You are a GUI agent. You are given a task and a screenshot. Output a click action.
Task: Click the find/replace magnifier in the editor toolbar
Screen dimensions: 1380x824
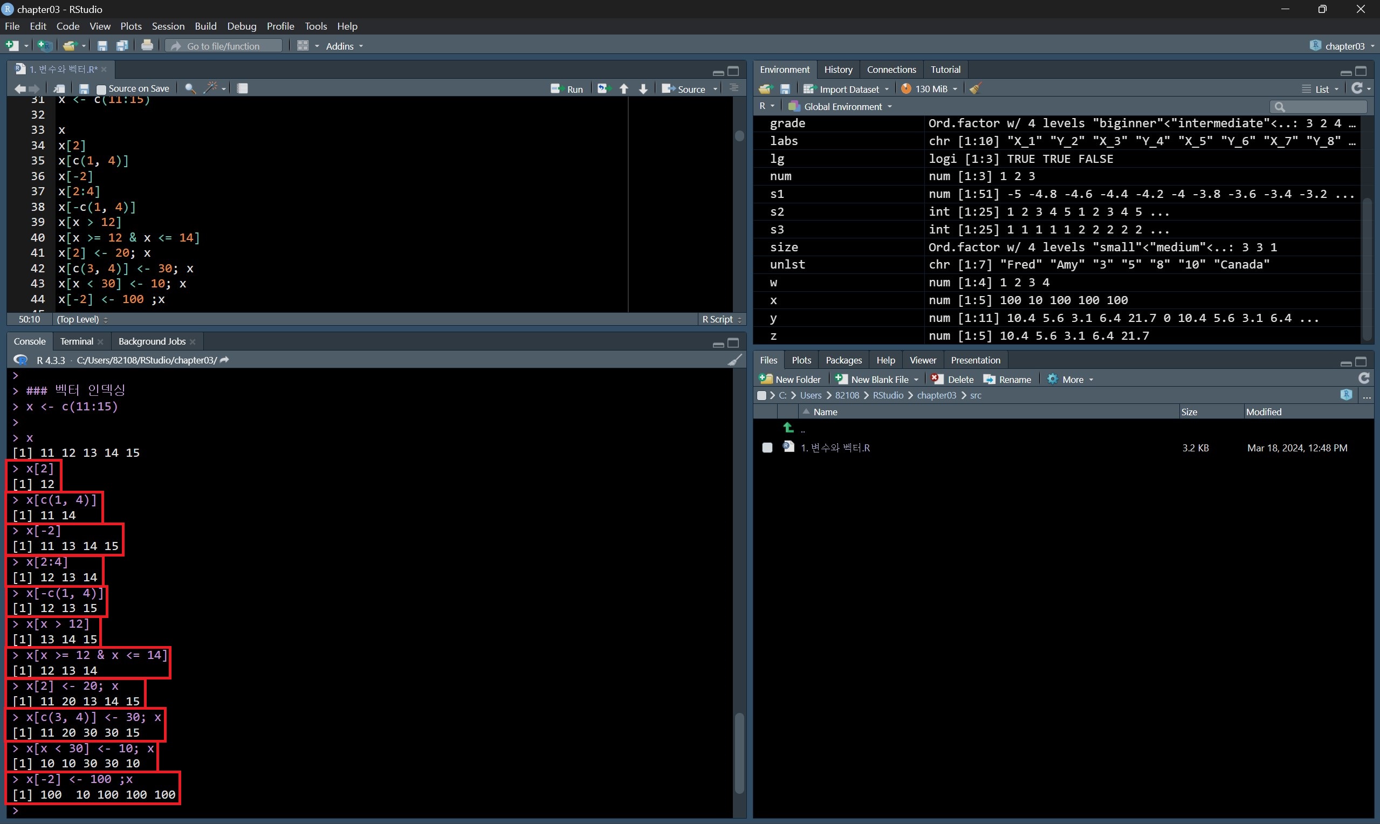190,88
